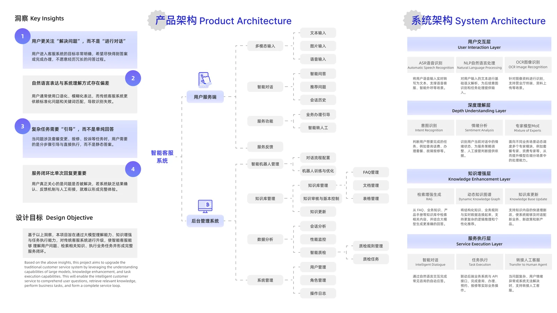Click the 深度理解层 Depth Understanding Layer header
This screenshot has height=313, width=557.
coord(479,108)
